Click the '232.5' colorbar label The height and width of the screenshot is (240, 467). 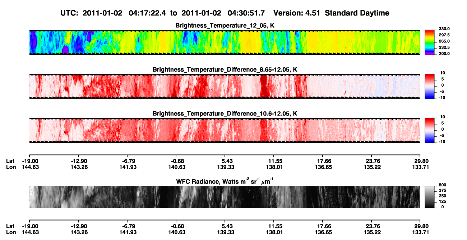point(444,47)
